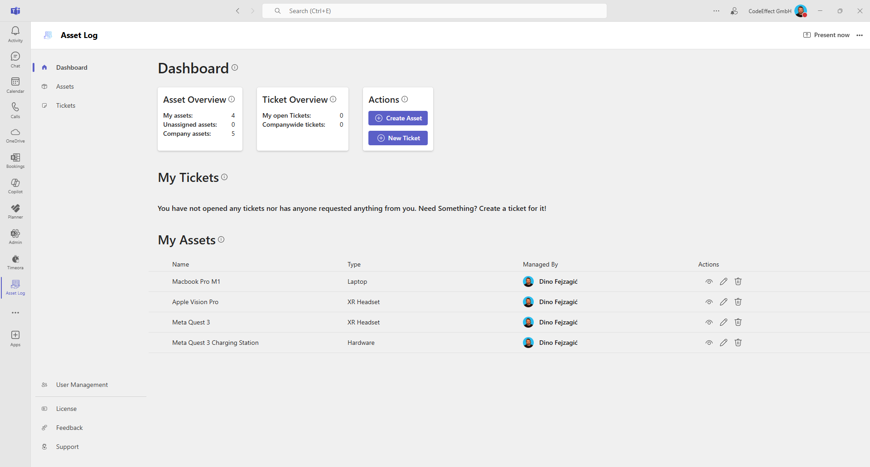
Task: Expand more apps ellipsis in left rail
Action: tap(15, 313)
